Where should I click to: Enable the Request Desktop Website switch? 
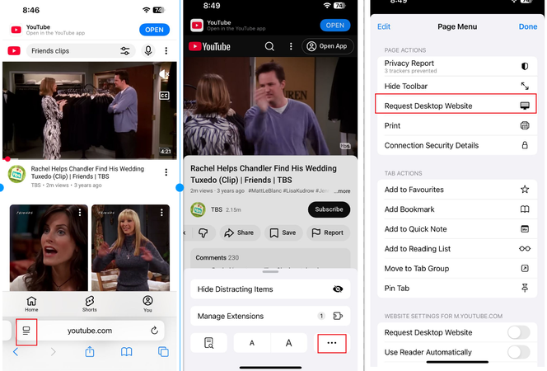click(519, 332)
